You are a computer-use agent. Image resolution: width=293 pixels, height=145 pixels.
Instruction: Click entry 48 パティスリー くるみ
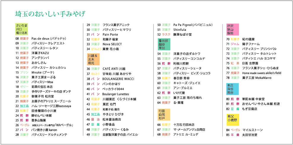click(108, 130)
